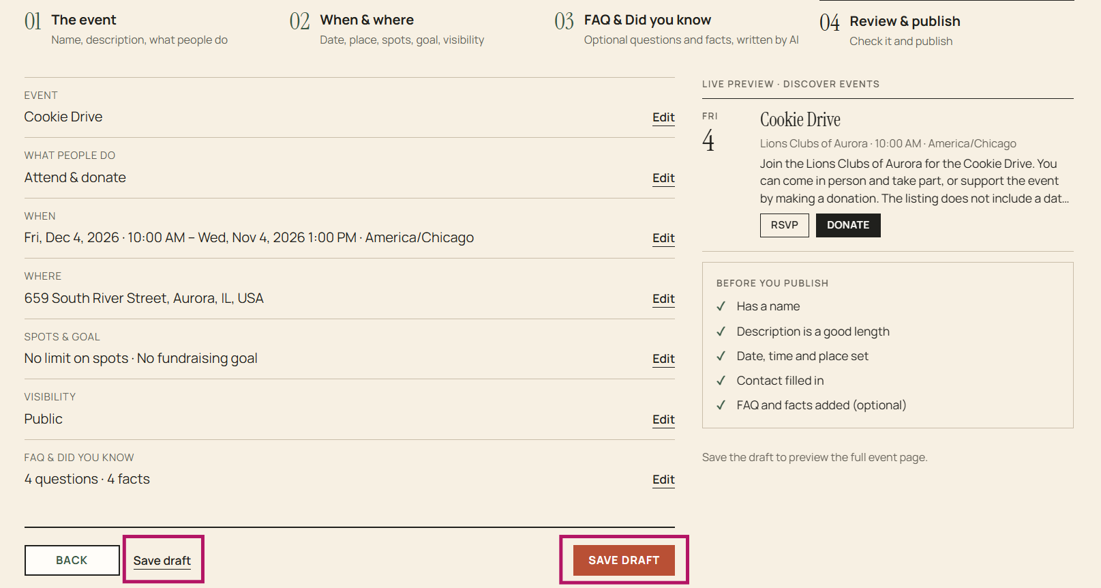The width and height of the screenshot is (1101, 588).
Task: Go to step 02 When & where
Action: pos(387,29)
